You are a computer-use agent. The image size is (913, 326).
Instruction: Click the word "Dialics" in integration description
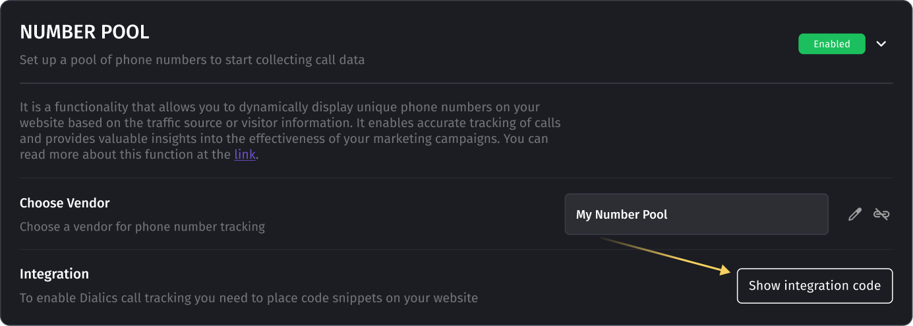(x=98, y=298)
